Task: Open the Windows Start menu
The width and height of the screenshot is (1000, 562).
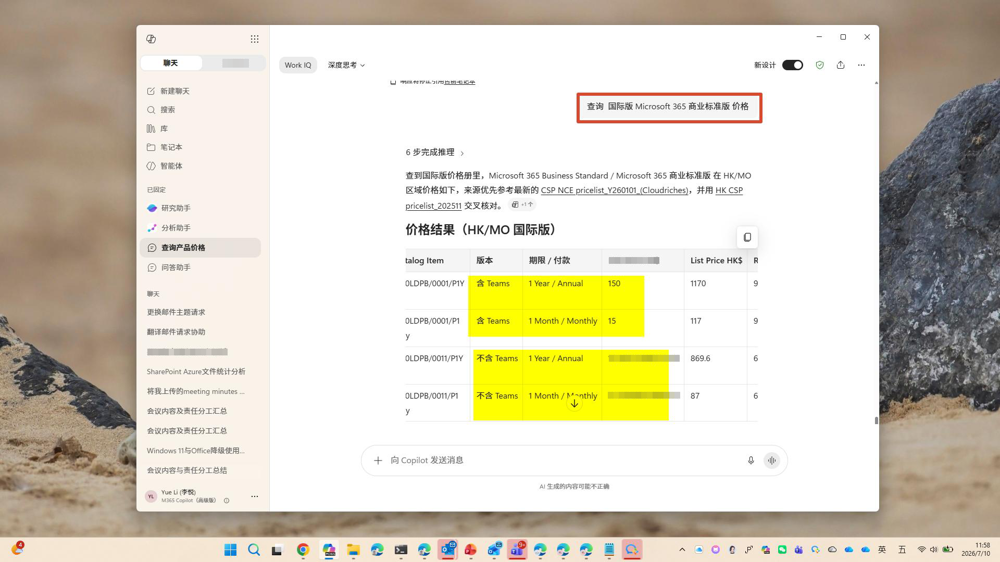Action: click(230, 550)
